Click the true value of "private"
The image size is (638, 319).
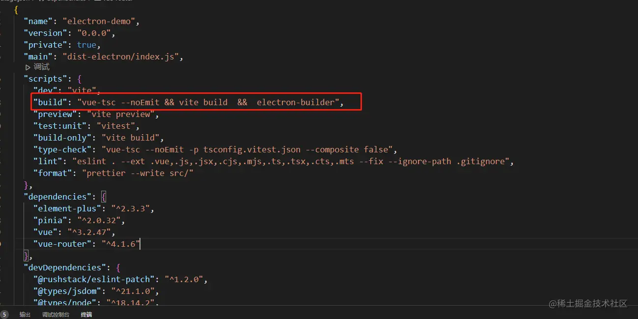click(x=86, y=45)
